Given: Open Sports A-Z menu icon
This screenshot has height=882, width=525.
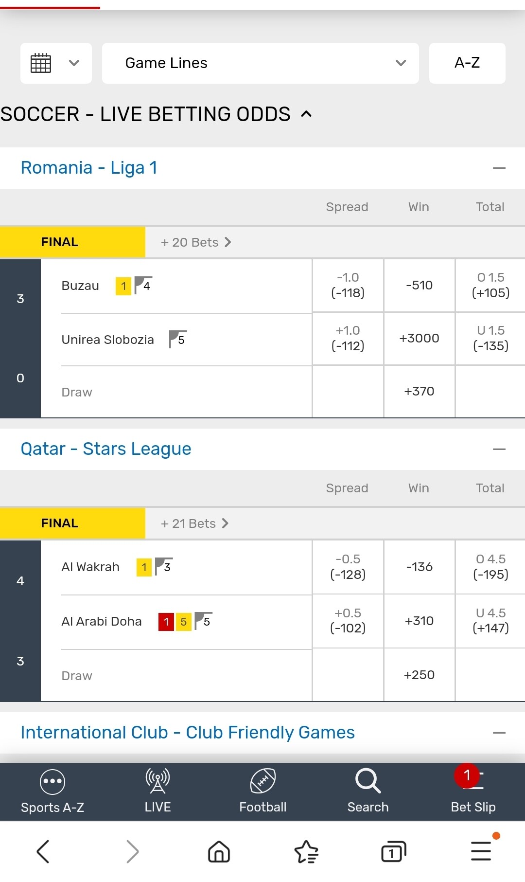Looking at the screenshot, I should pyautogui.click(x=52, y=781).
